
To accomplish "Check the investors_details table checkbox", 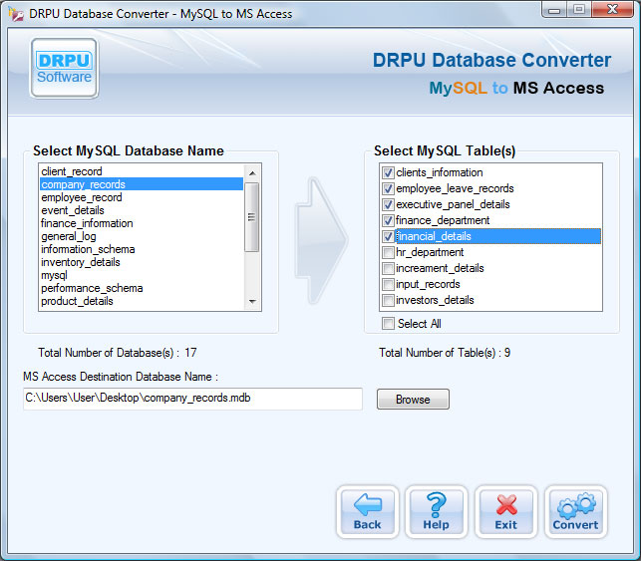I will 388,300.
